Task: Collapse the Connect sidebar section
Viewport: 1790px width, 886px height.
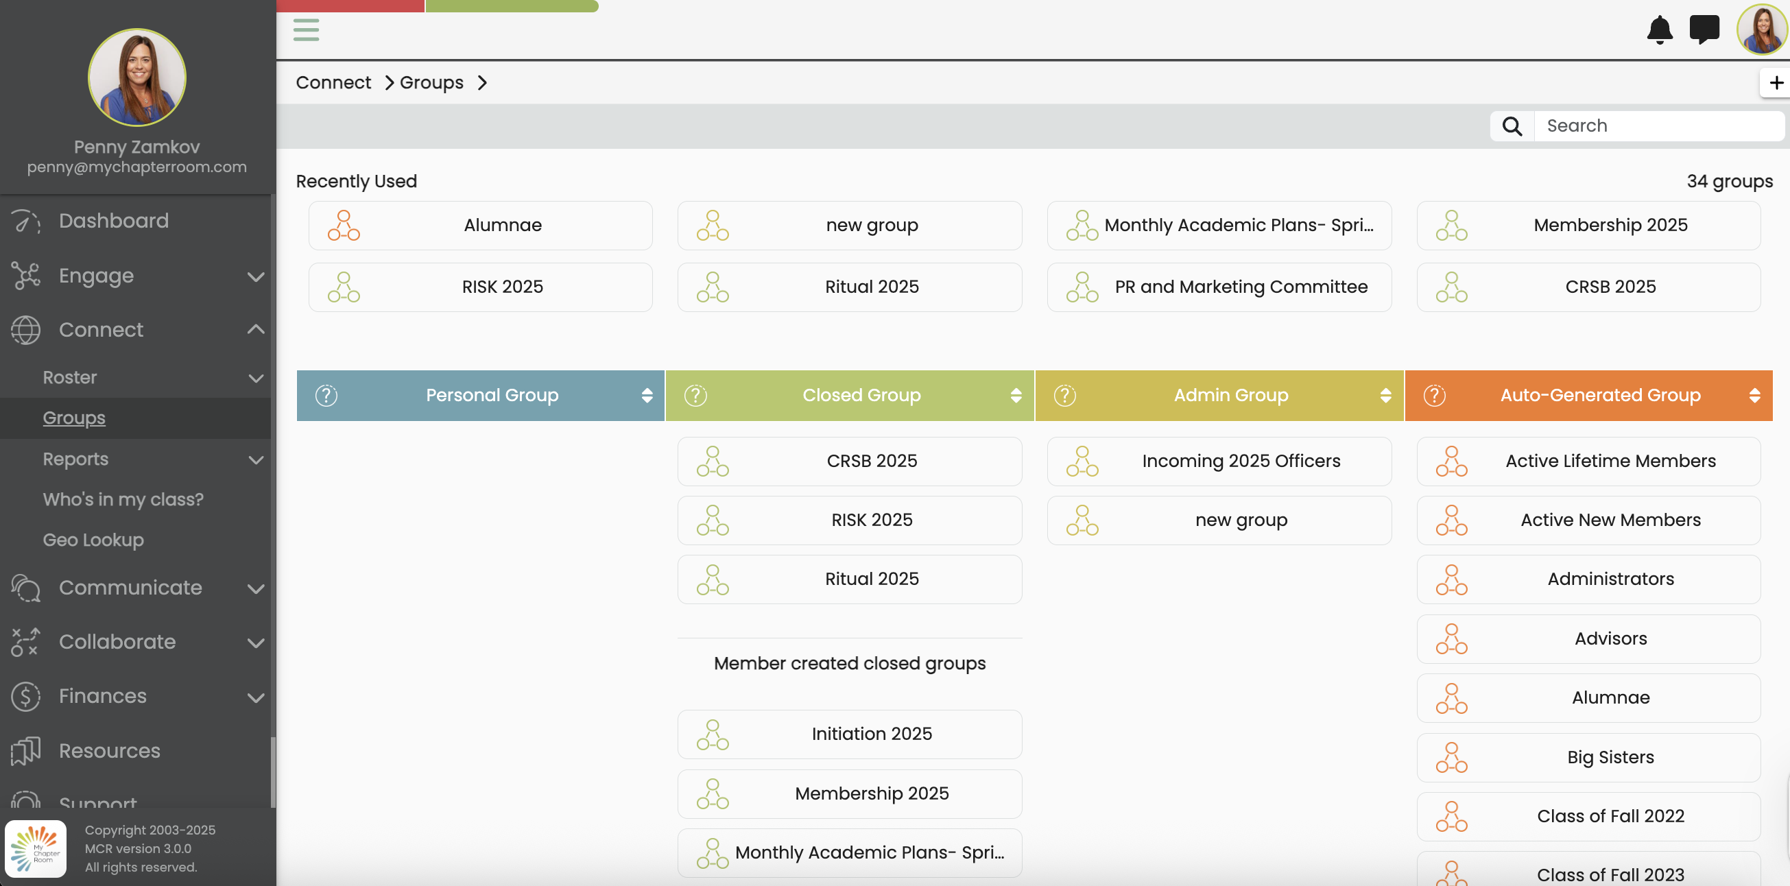Action: [x=255, y=329]
